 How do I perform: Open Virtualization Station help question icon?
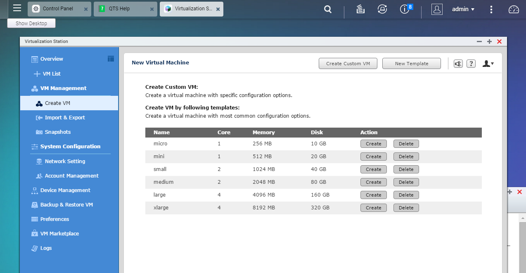pos(471,64)
